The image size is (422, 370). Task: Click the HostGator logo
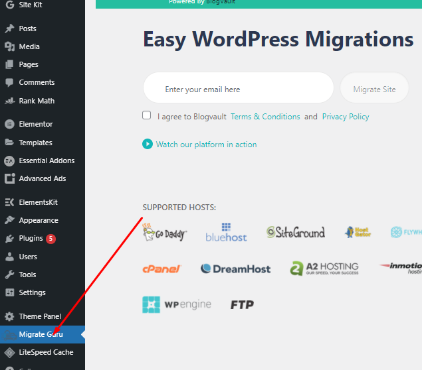click(x=358, y=232)
